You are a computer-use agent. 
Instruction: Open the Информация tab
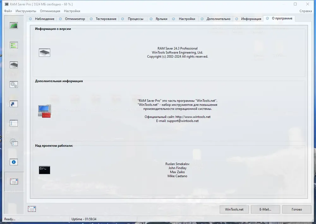pyautogui.click(x=248, y=19)
